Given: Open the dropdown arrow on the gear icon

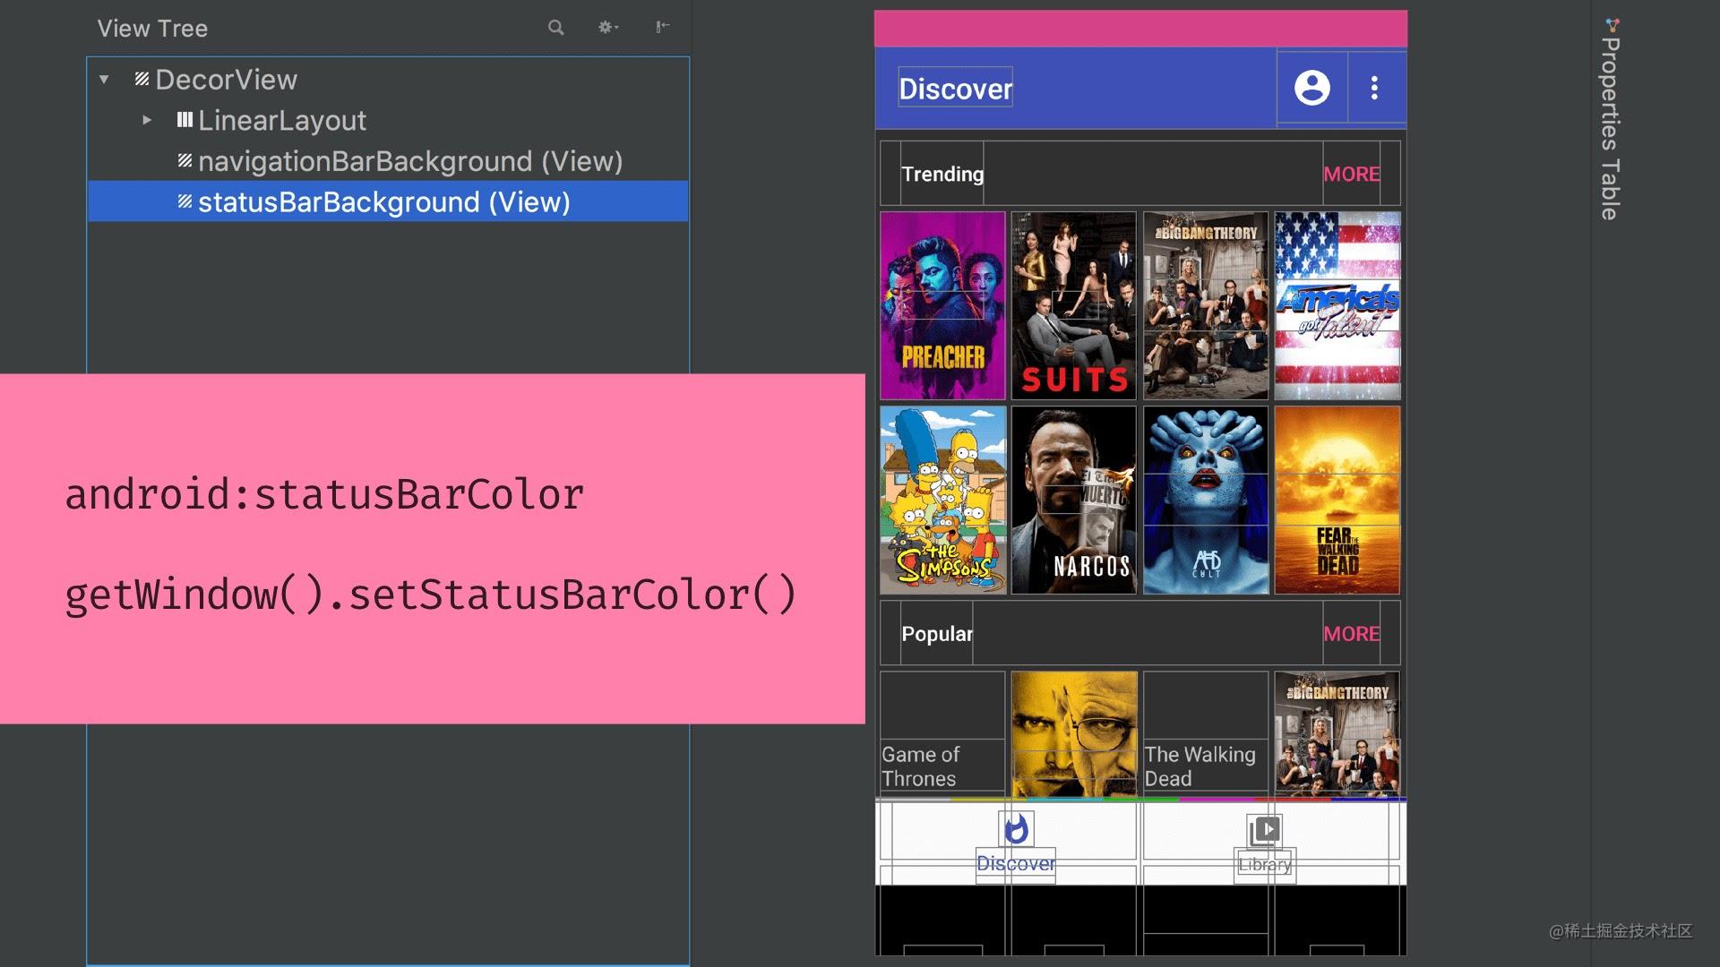Looking at the screenshot, I should [619, 28].
